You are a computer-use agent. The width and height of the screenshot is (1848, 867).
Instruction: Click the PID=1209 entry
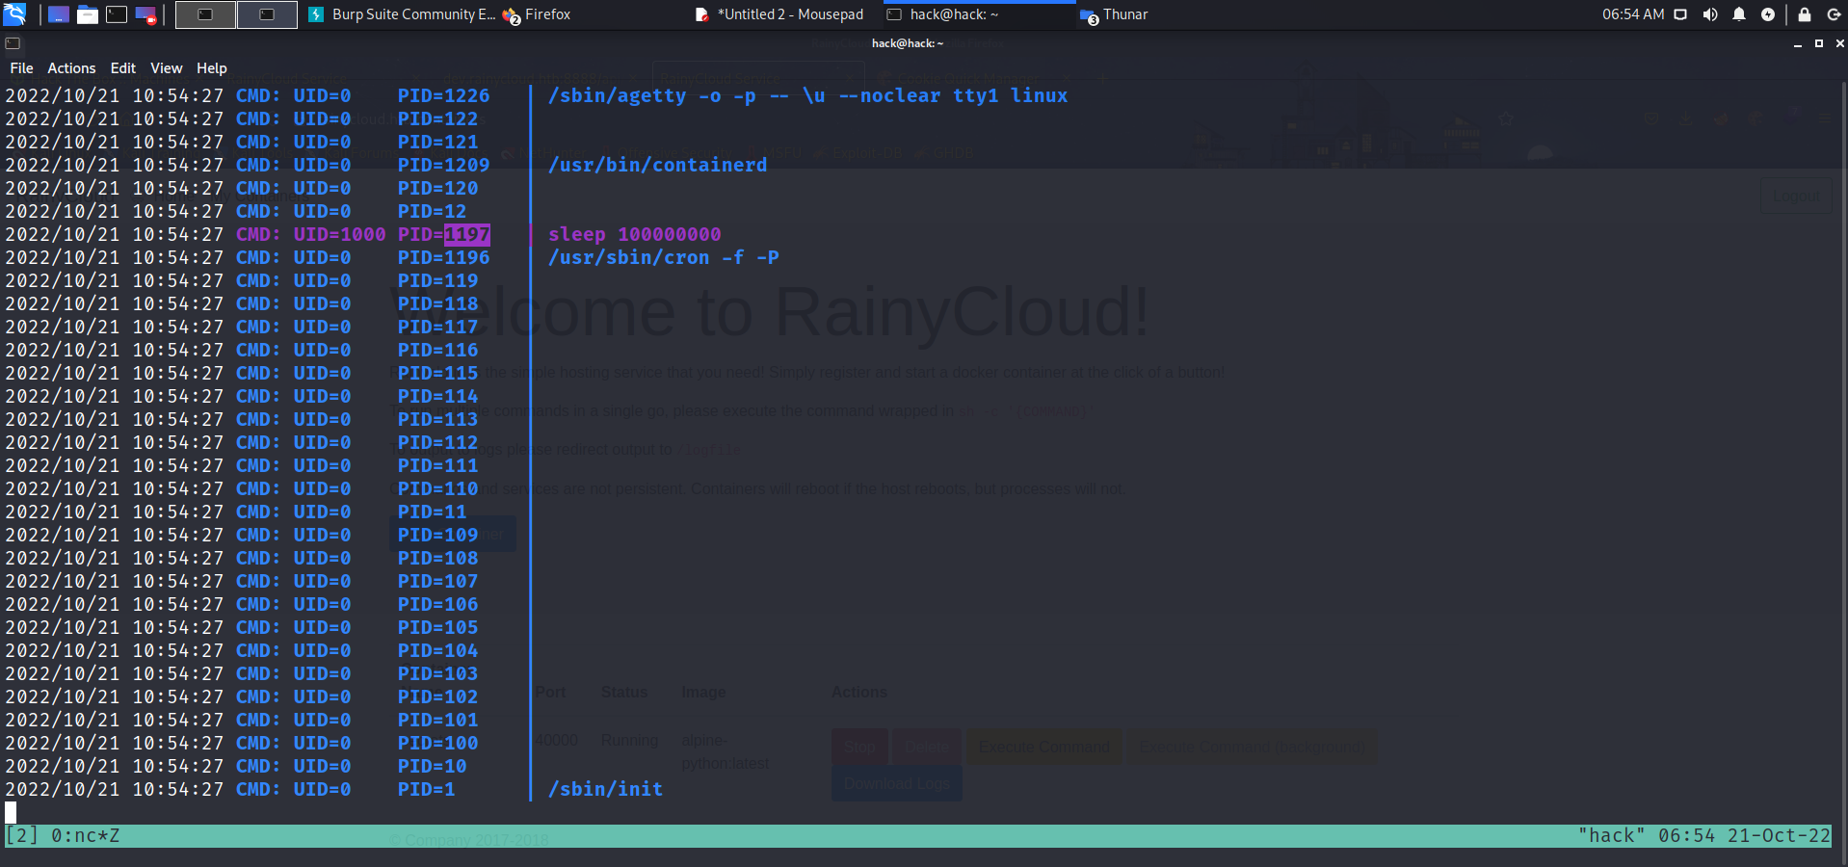tap(443, 165)
